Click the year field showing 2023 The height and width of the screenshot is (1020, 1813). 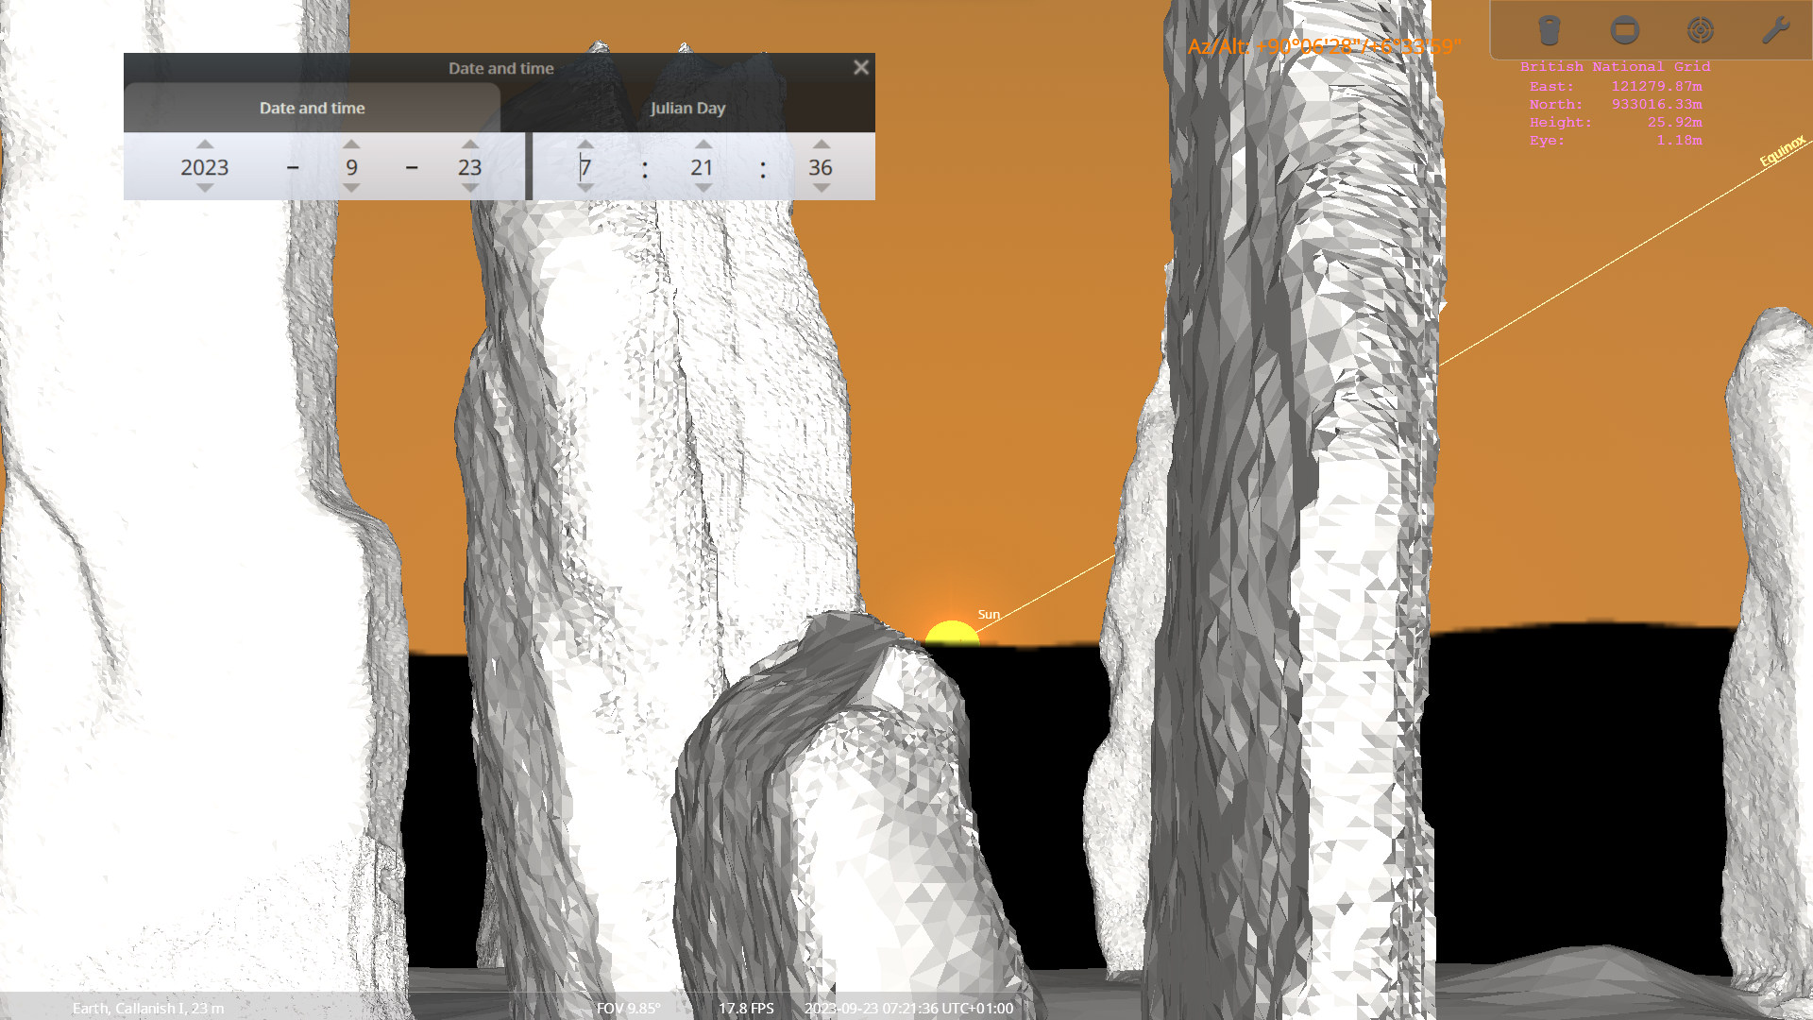click(205, 167)
